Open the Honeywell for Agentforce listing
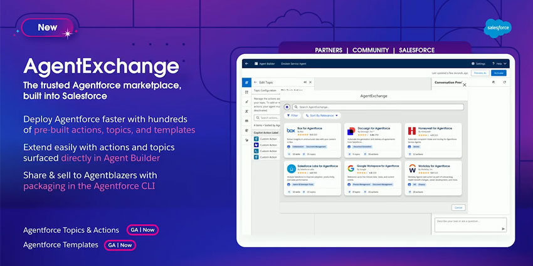This screenshot has width=533, height=266. click(x=433, y=140)
